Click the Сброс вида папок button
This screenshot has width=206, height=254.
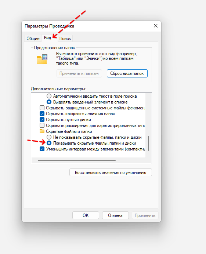tap(127, 73)
